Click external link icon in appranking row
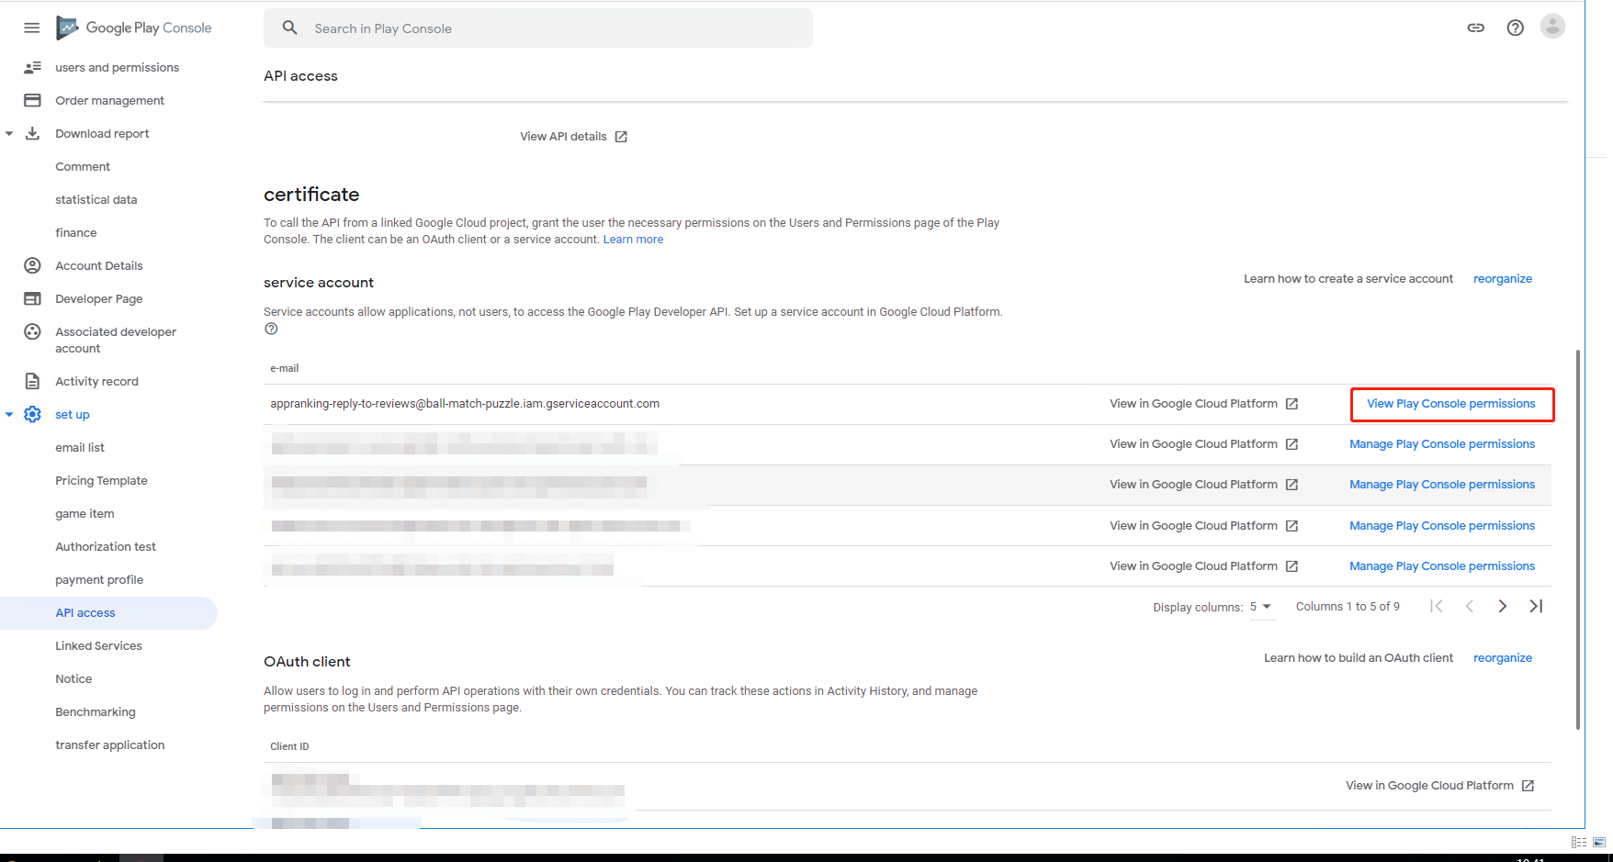The width and height of the screenshot is (1613, 862). click(1292, 404)
